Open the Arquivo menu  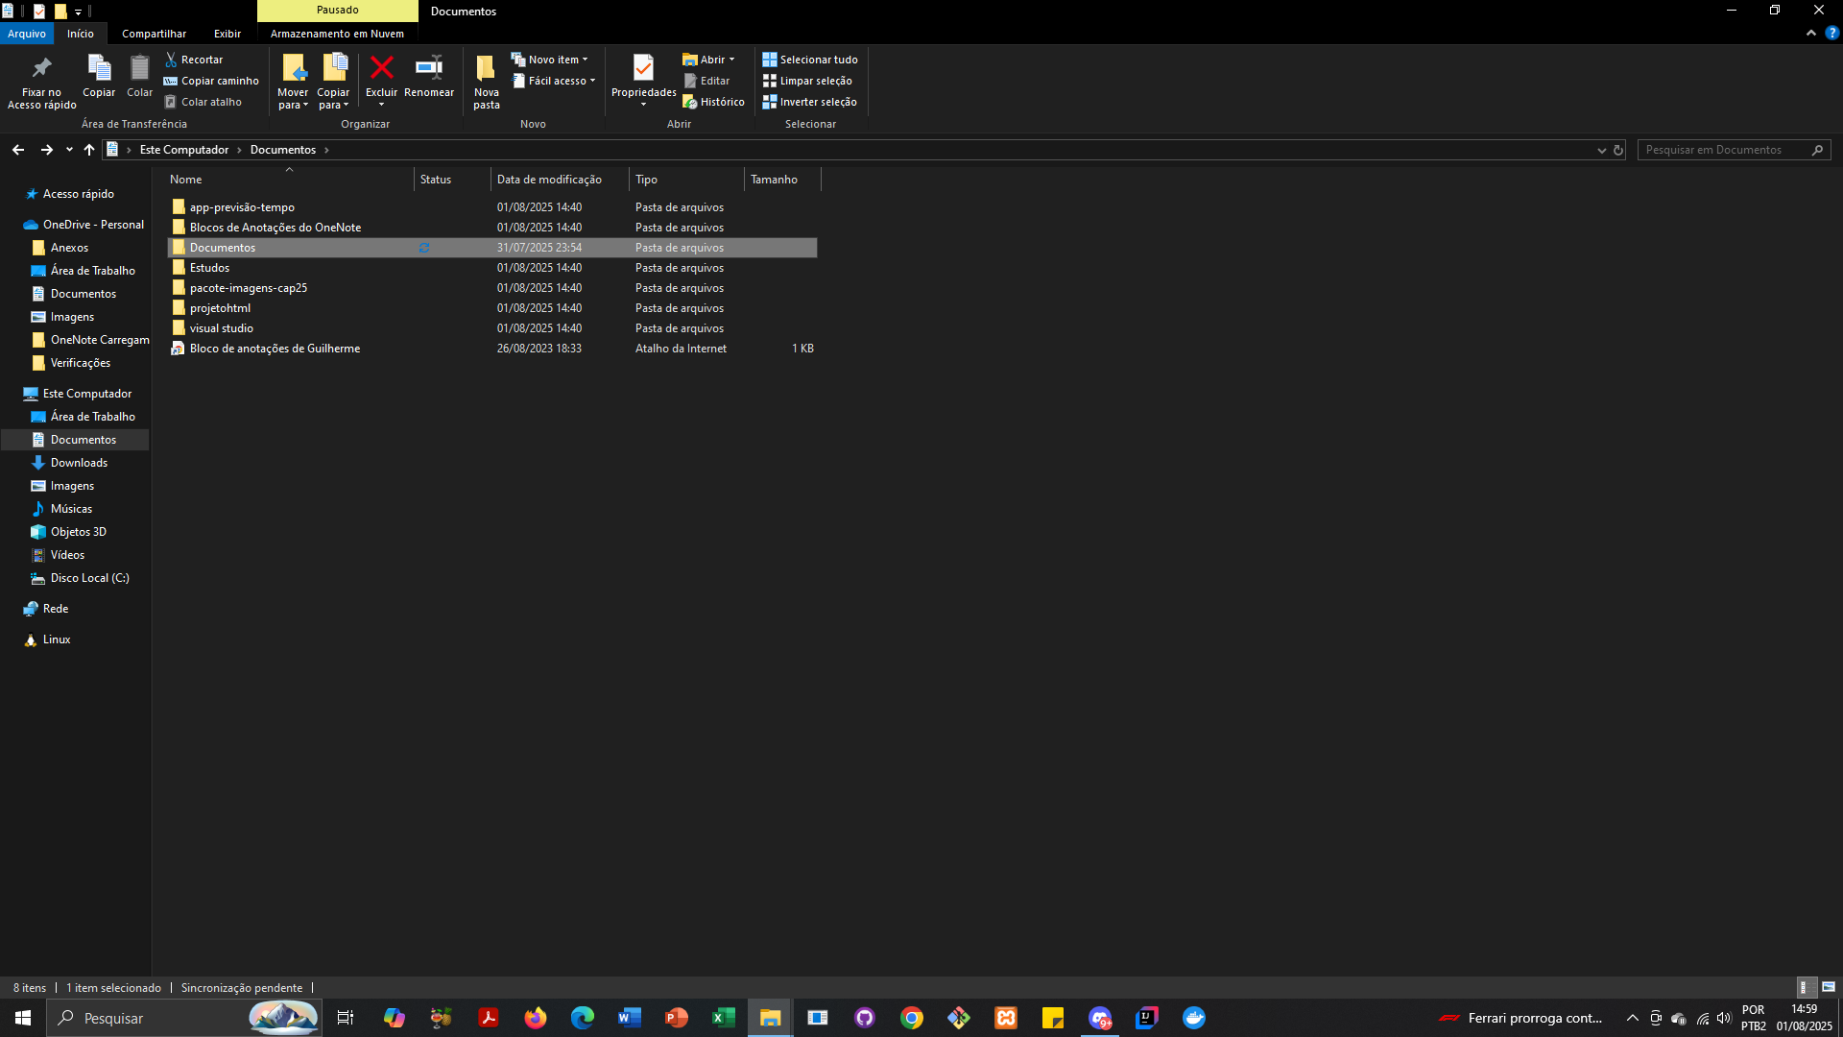pos(27,34)
